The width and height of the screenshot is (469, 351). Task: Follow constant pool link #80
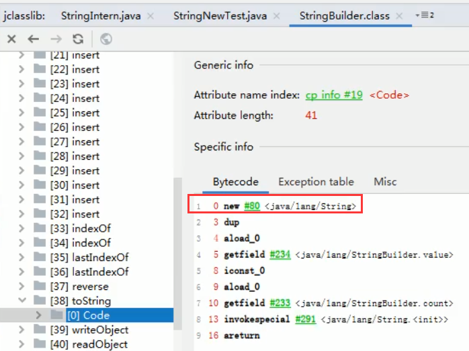click(252, 206)
